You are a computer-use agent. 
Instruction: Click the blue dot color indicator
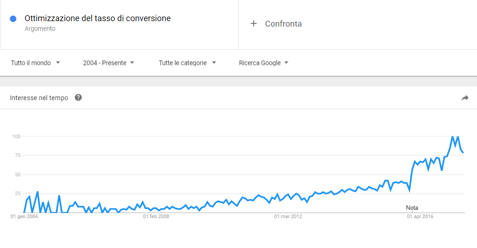13,19
